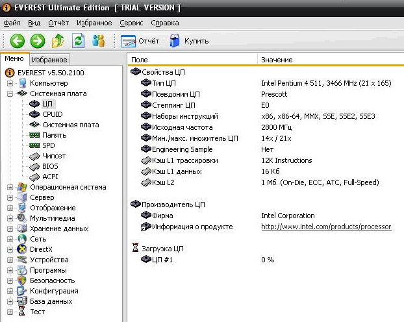This screenshot has width=404, height=322.
Task: Switch to the Меню tab
Action: pyautogui.click(x=14, y=58)
